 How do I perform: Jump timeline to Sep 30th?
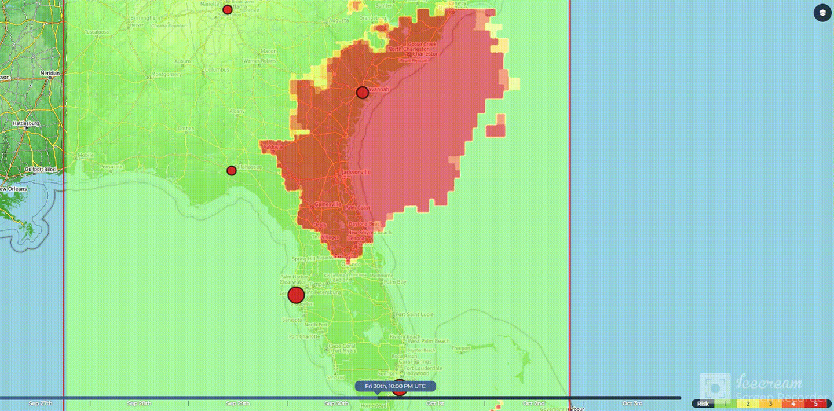(336, 403)
